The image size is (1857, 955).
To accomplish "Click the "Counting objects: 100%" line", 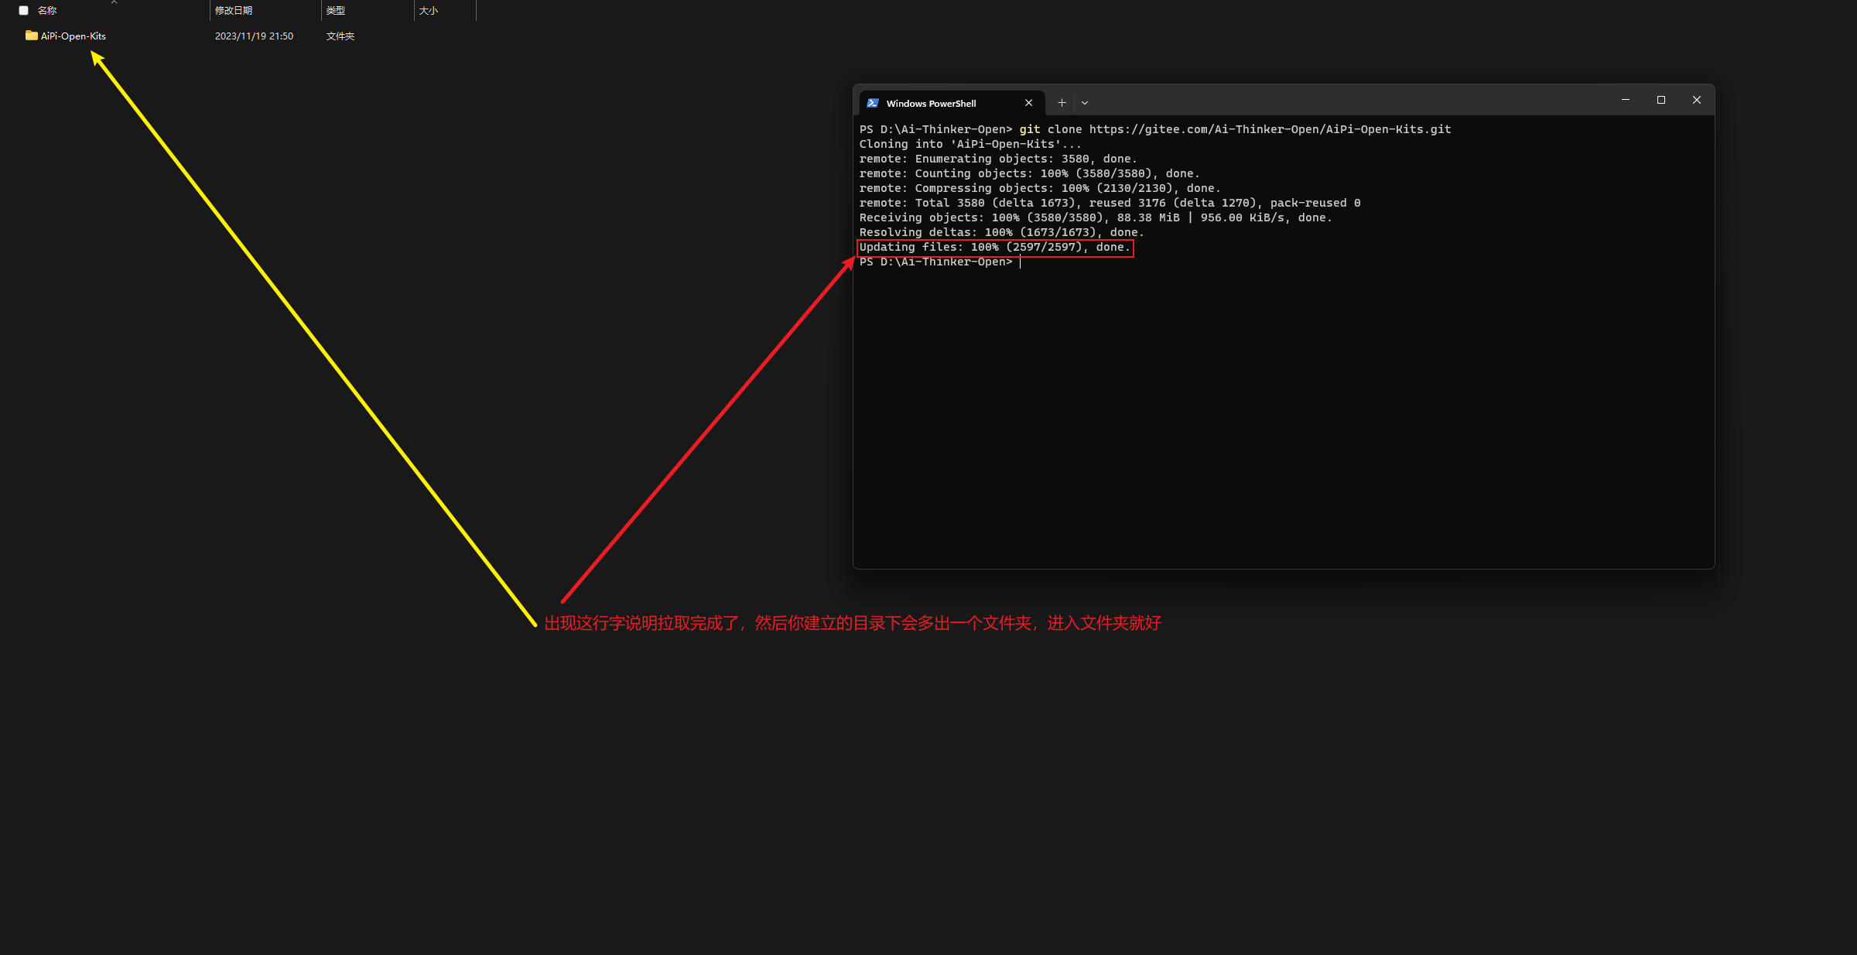I will click(x=1029, y=173).
